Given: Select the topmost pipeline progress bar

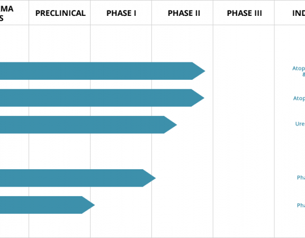Looking at the screenshot, I should tap(103, 71).
